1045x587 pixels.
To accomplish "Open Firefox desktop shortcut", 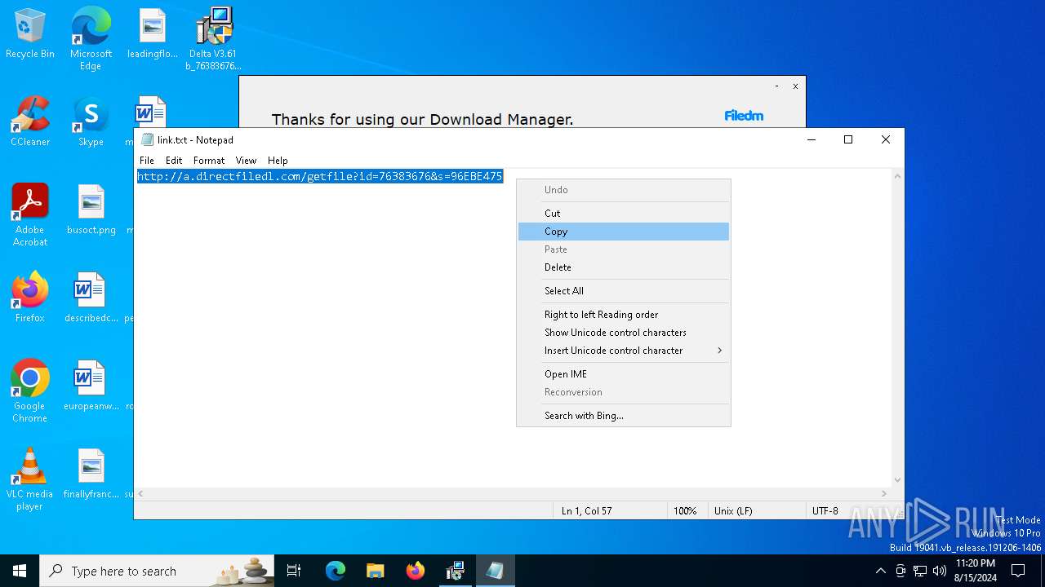I will click(x=30, y=298).
